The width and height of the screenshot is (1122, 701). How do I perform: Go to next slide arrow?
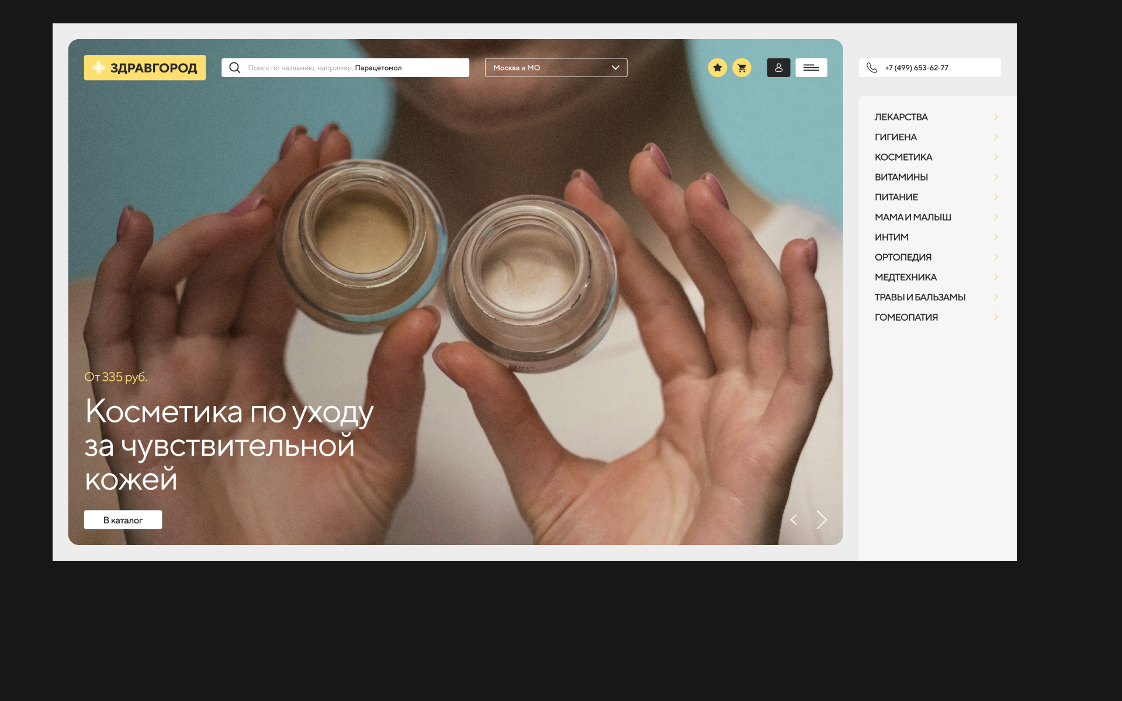pyautogui.click(x=822, y=520)
